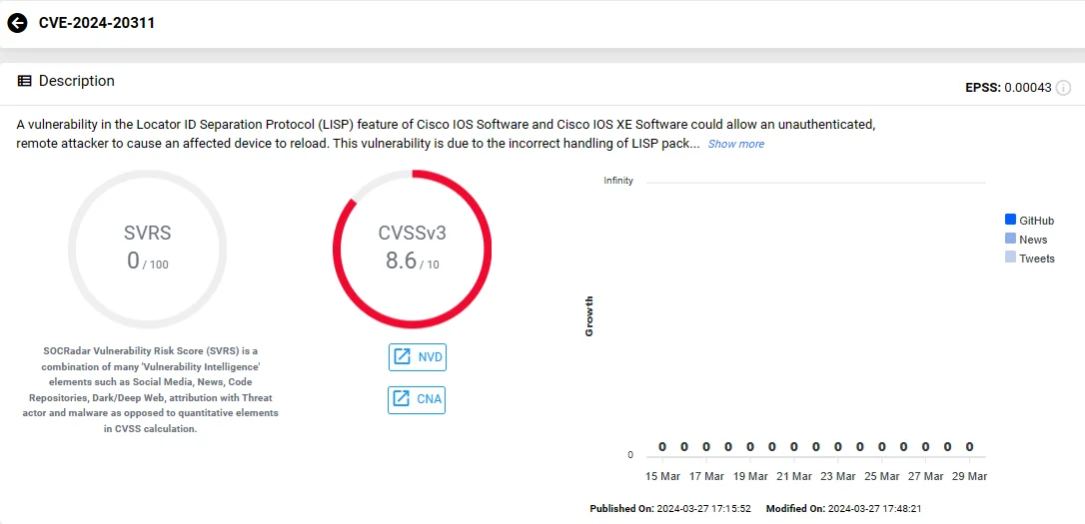Toggle Tweets series in chart legend
1085x524 pixels.
pyautogui.click(x=1030, y=259)
